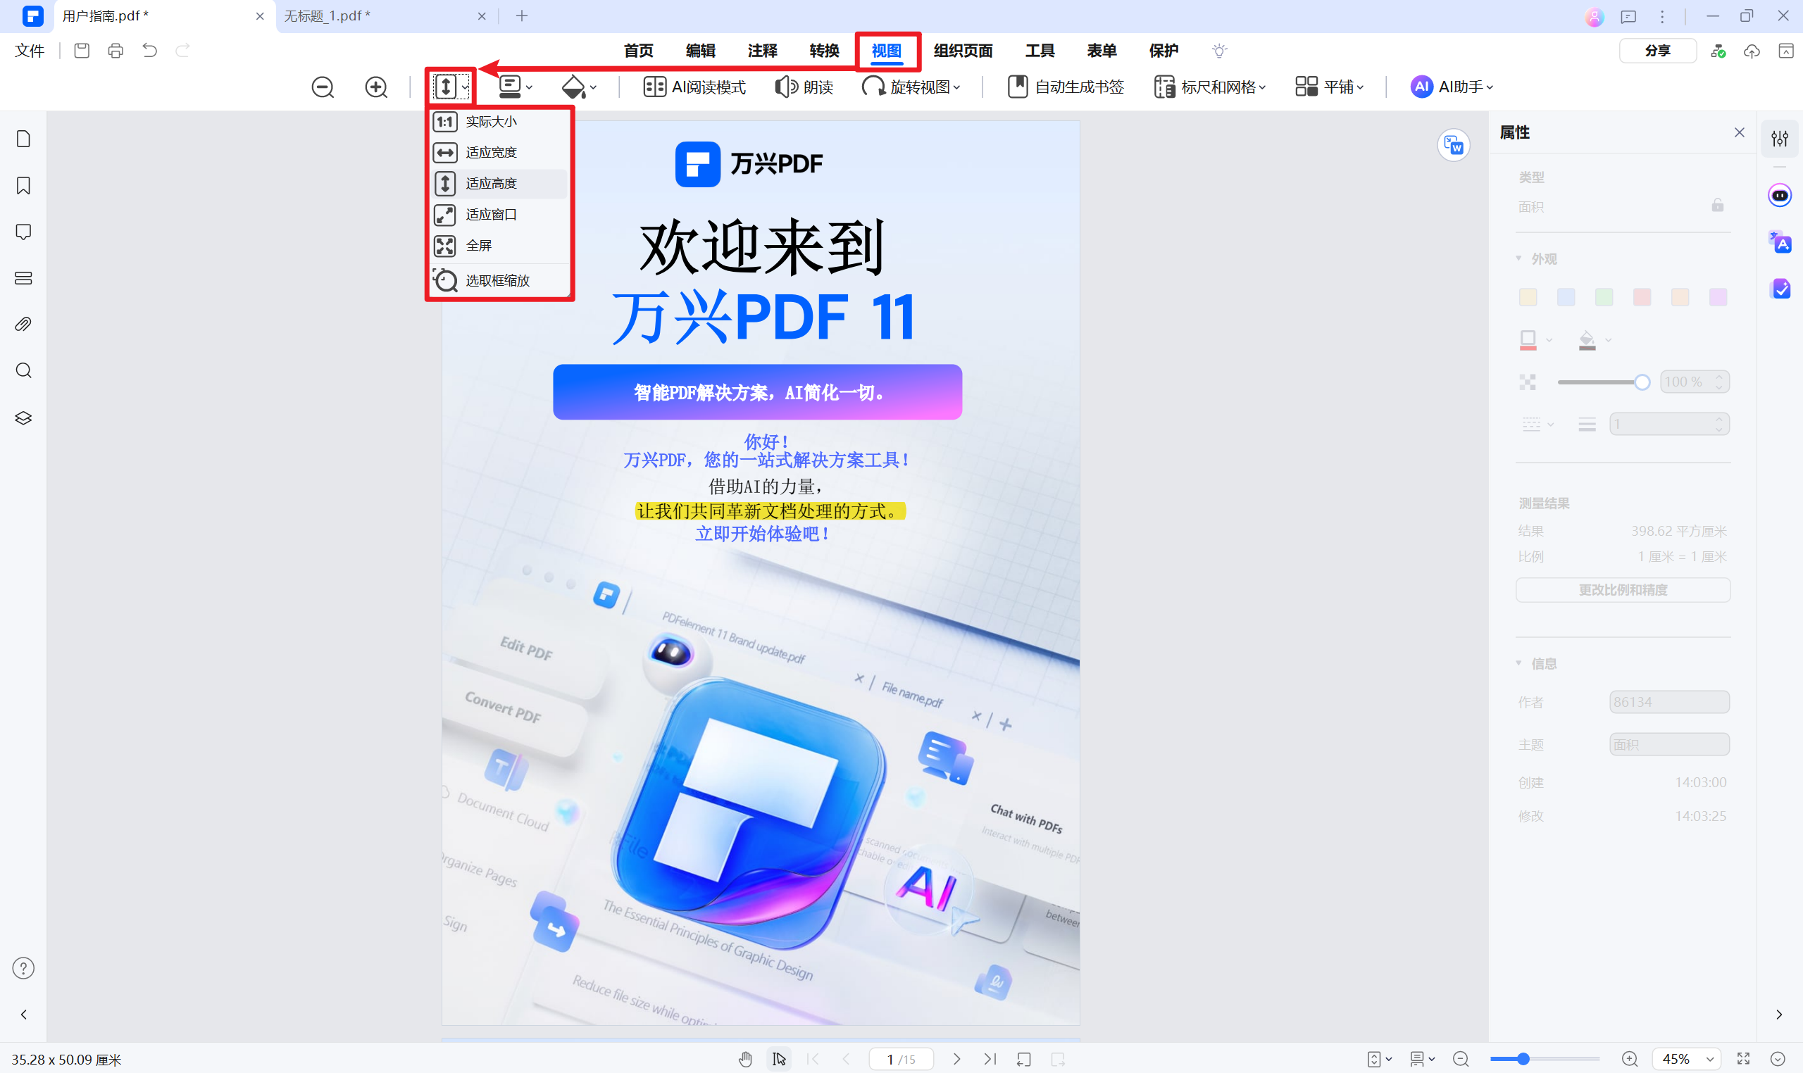The image size is (1803, 1073).
Task: Click the 分享 button
Action: point(1657,51)
